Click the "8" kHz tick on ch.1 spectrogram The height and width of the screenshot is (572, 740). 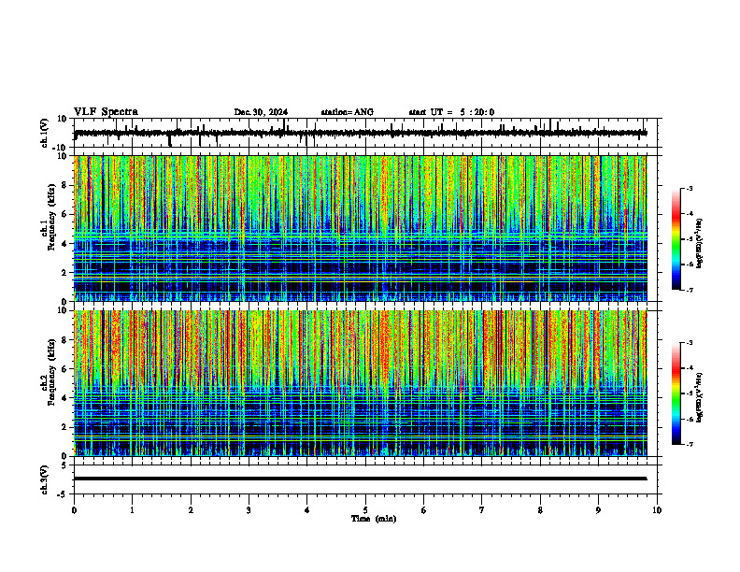pos(65,185)
